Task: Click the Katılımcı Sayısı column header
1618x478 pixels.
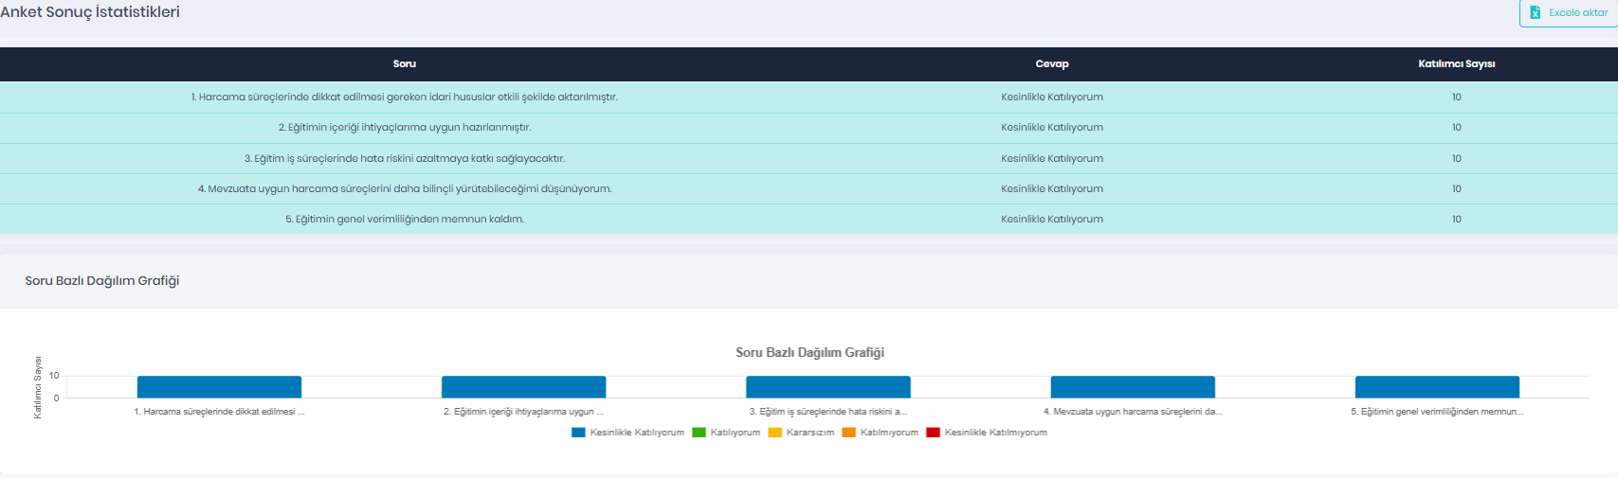Action: pyautogui.click(x=1457, y=64)
